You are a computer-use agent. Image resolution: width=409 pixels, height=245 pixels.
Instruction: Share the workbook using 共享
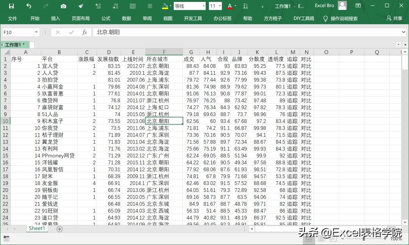click(394, 18)
